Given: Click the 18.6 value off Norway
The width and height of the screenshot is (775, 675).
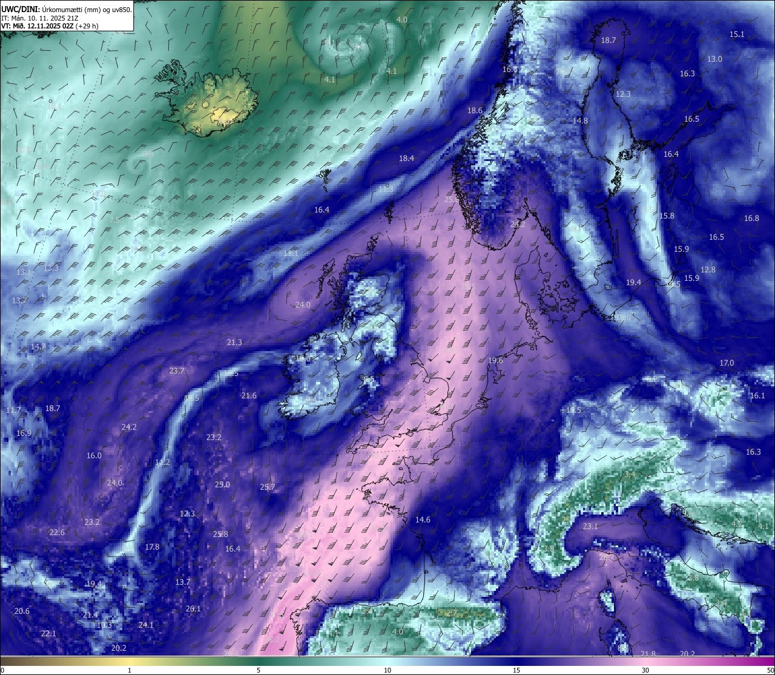Looking at the screenshot, I should [x=475, y=111].
